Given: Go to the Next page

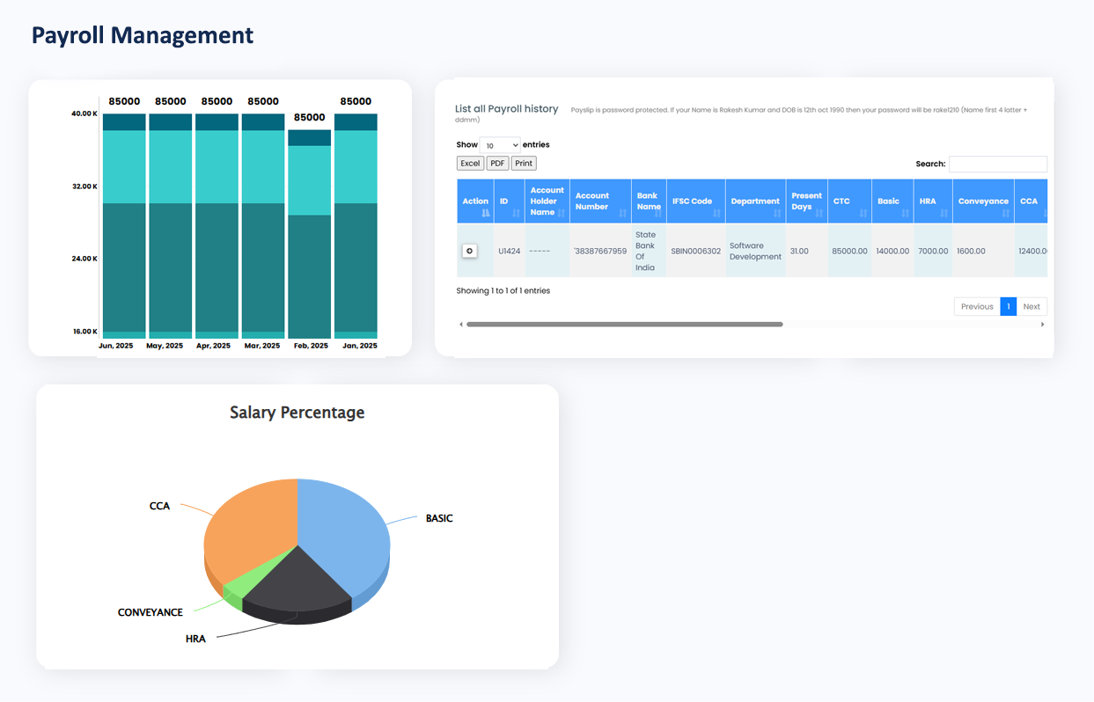Looking at the screenshot, I should (1032, 307).
